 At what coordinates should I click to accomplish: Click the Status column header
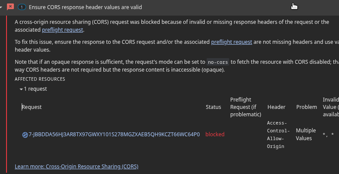pyautogui.click(x=213, y=107)
